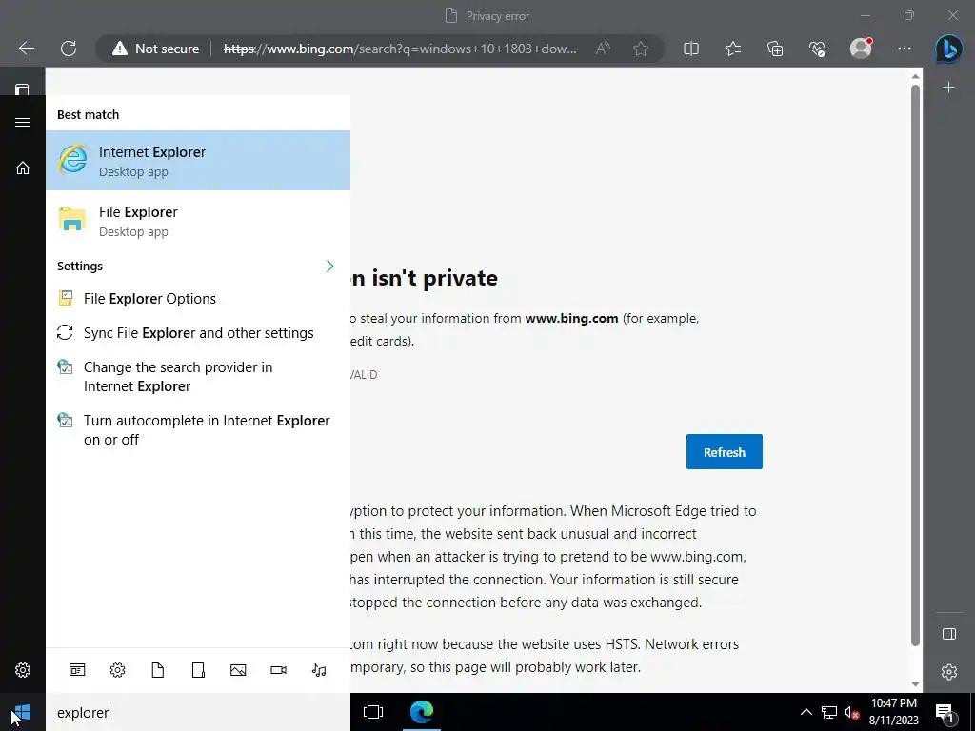Click the network tray icon
The image size is (975, 731).
[x=829, y=712]
